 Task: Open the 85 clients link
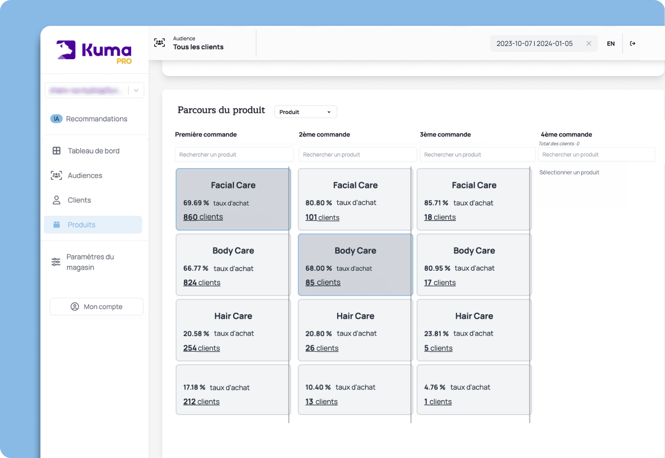(323, 282)
